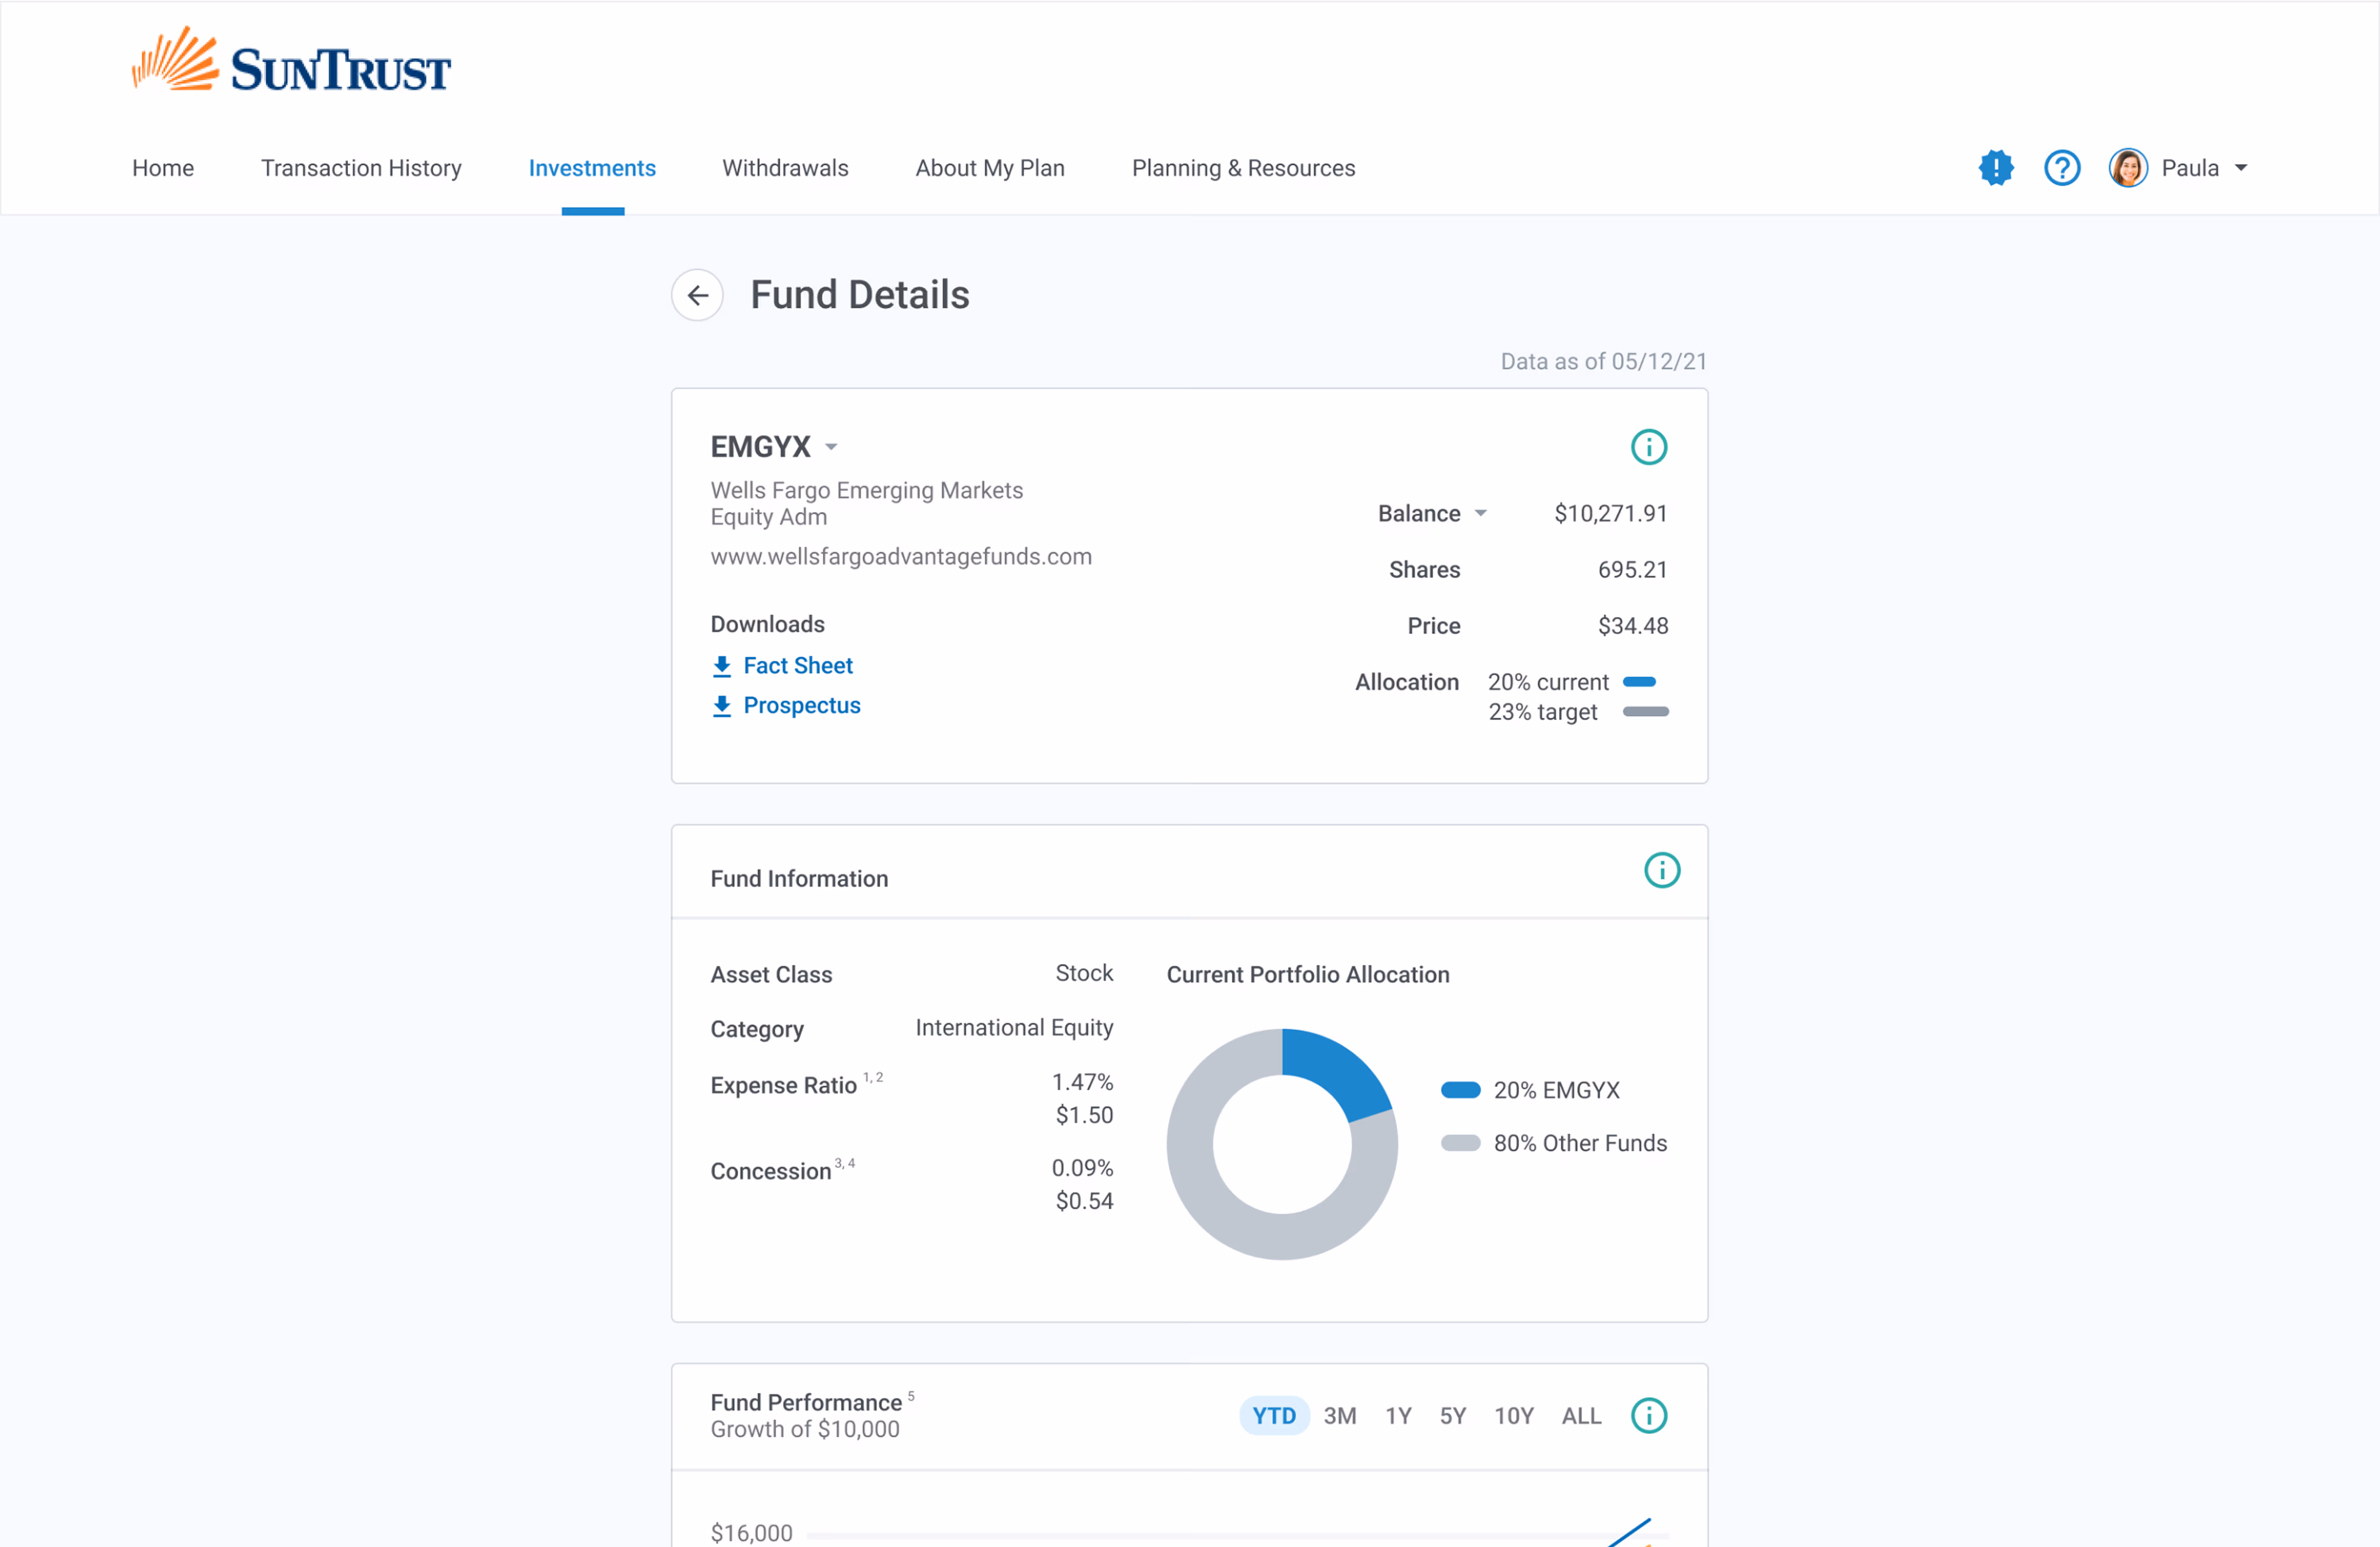
Task: Click the info icon on the EMGYX card
Action: [1648, 447]
